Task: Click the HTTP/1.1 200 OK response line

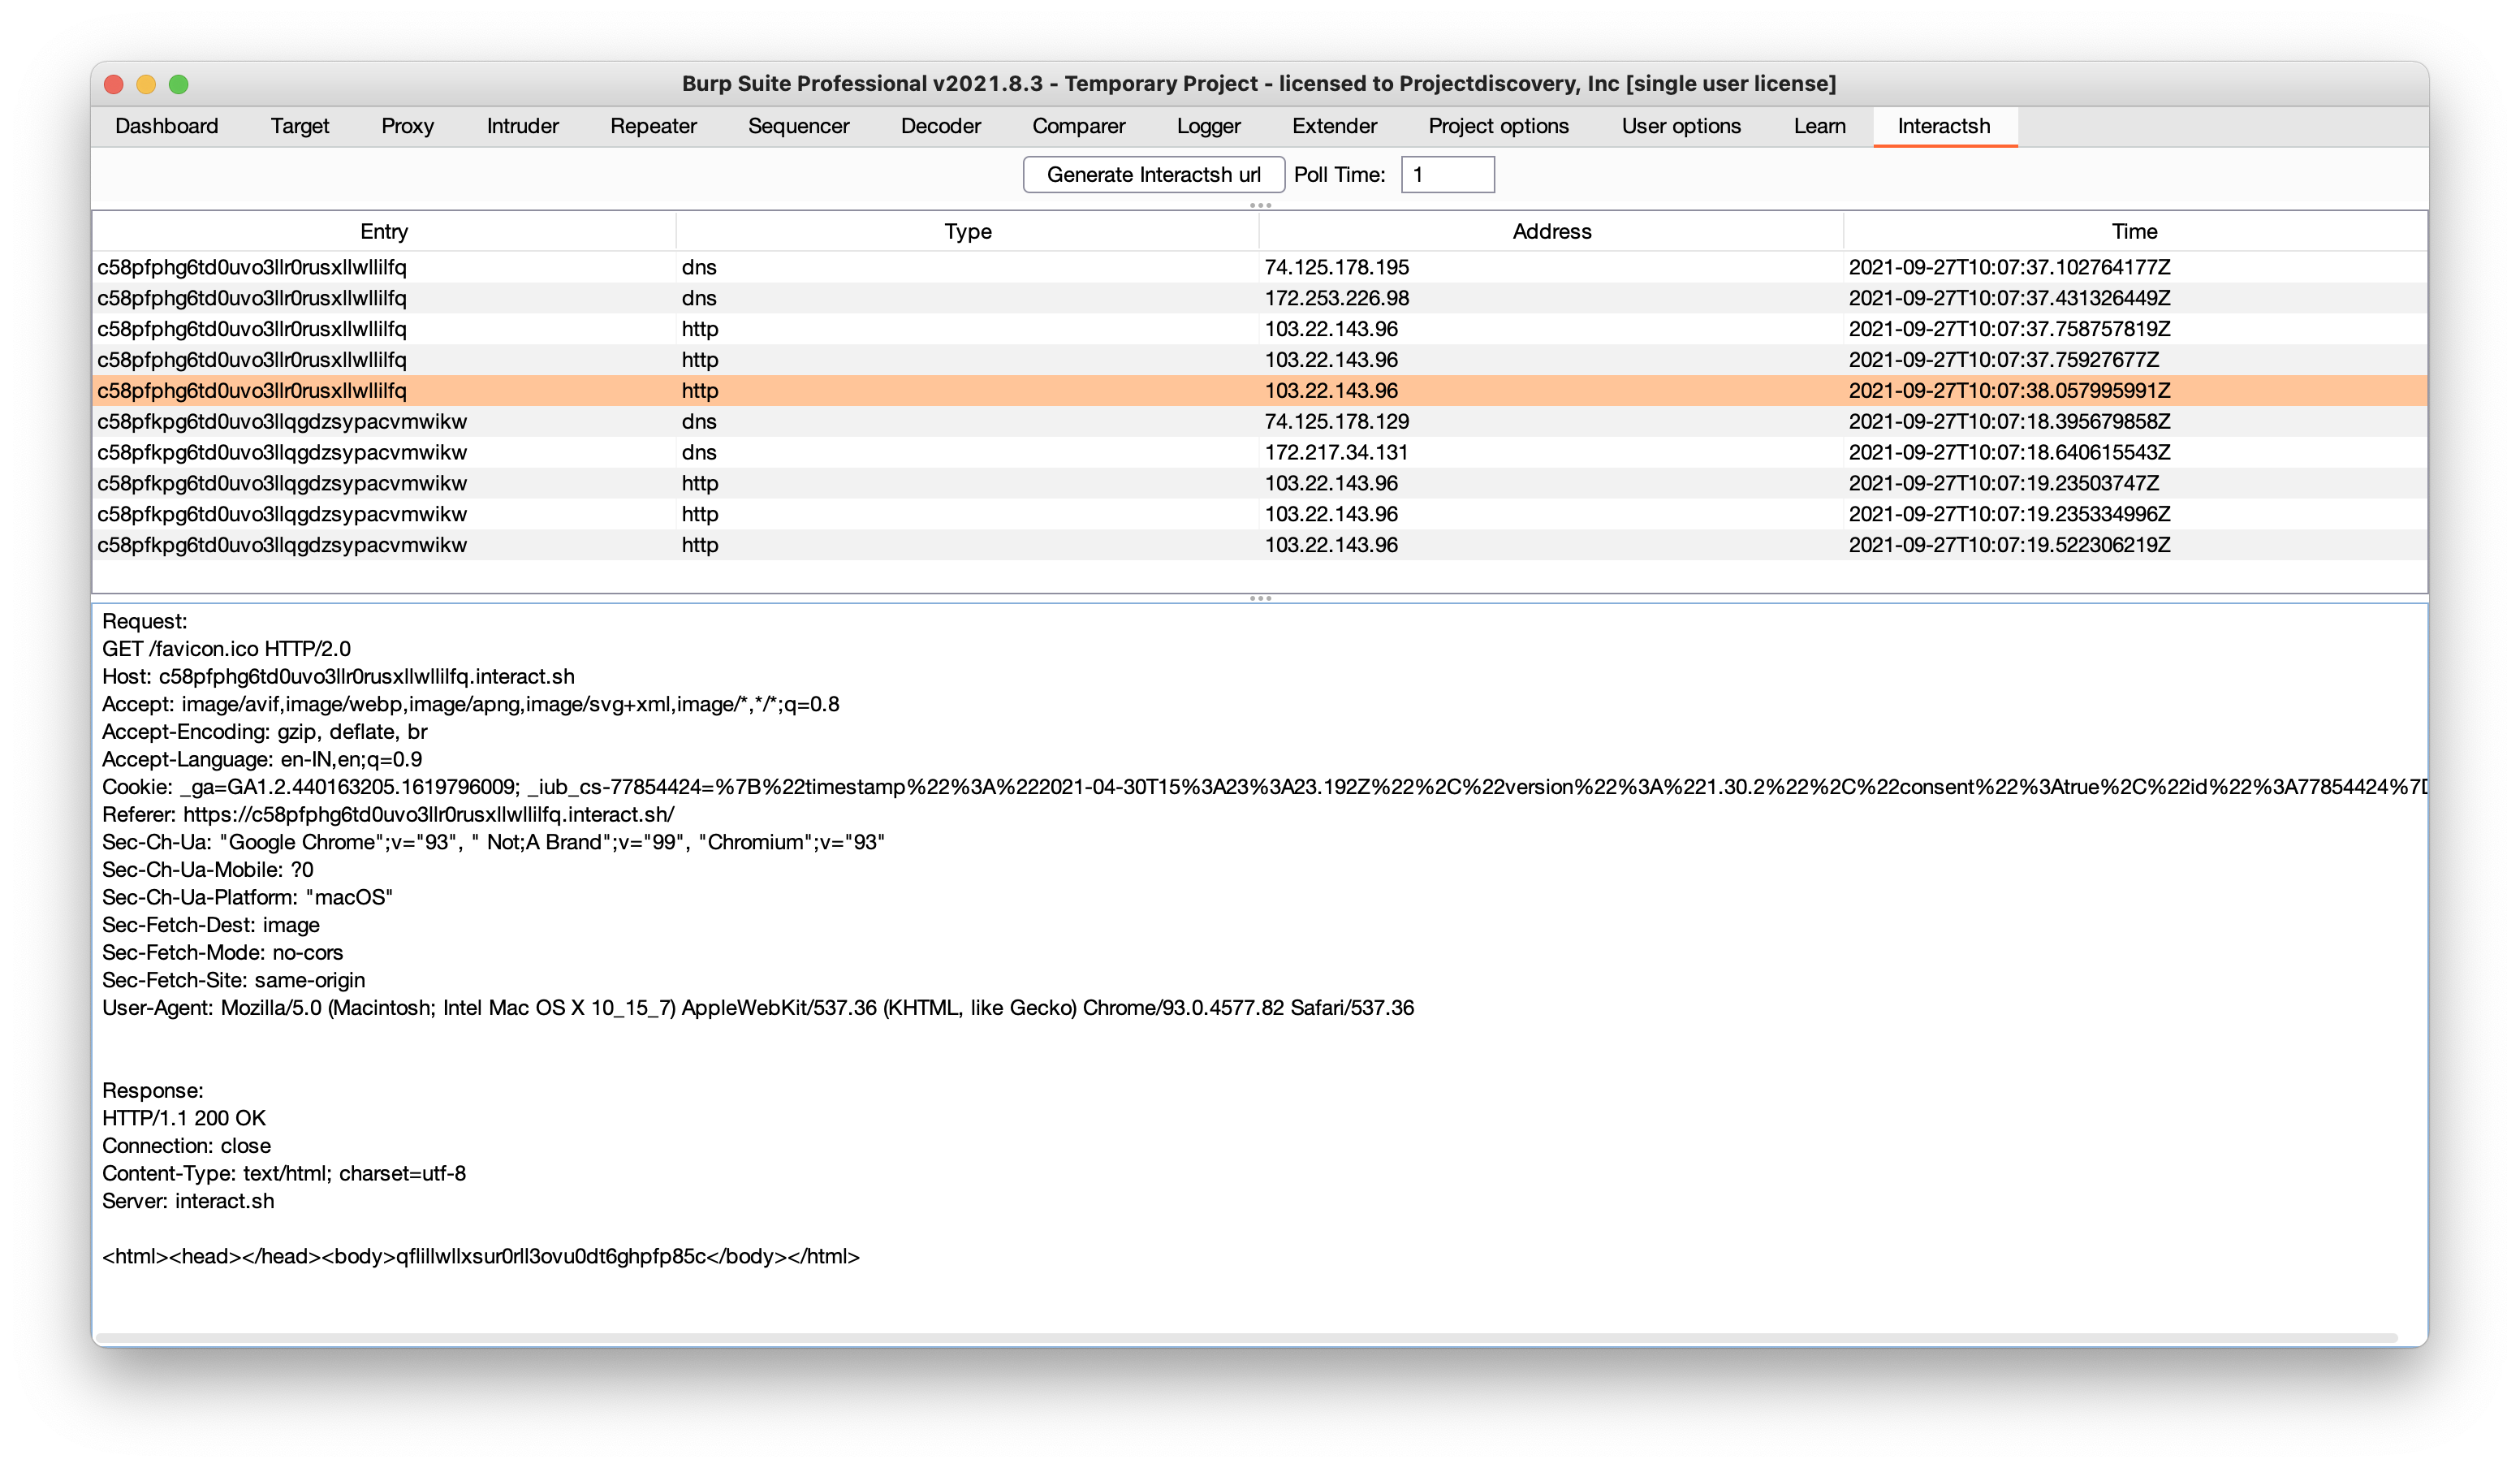Action: click(x=184, y=1119)
